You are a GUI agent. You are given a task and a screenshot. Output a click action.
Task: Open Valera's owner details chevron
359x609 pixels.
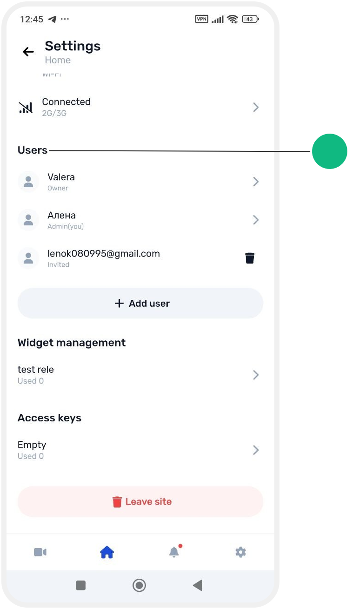click(x=256, y=182)
